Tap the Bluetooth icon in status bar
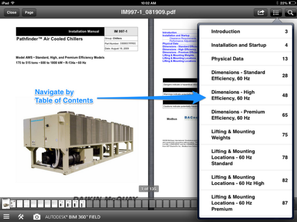The width and height of the screenshot is (297, 222). click(277, 3)
